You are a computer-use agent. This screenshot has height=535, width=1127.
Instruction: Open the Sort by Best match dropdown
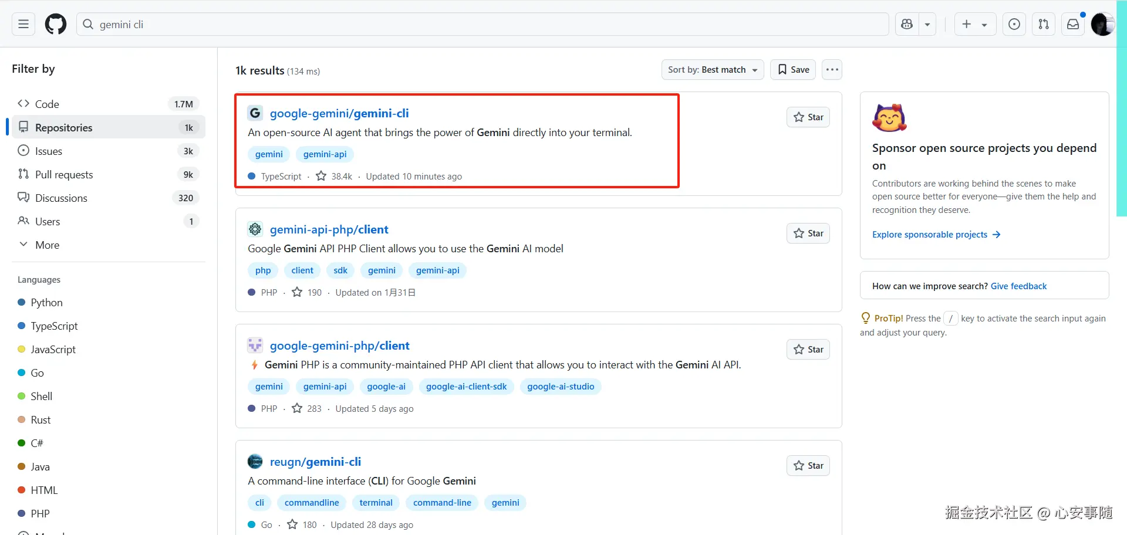click(713, 70)
